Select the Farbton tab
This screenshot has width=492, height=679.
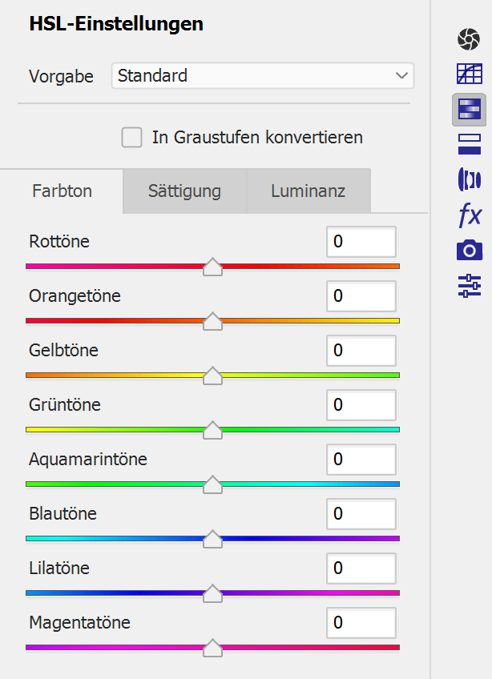click(x=62, y=191)
